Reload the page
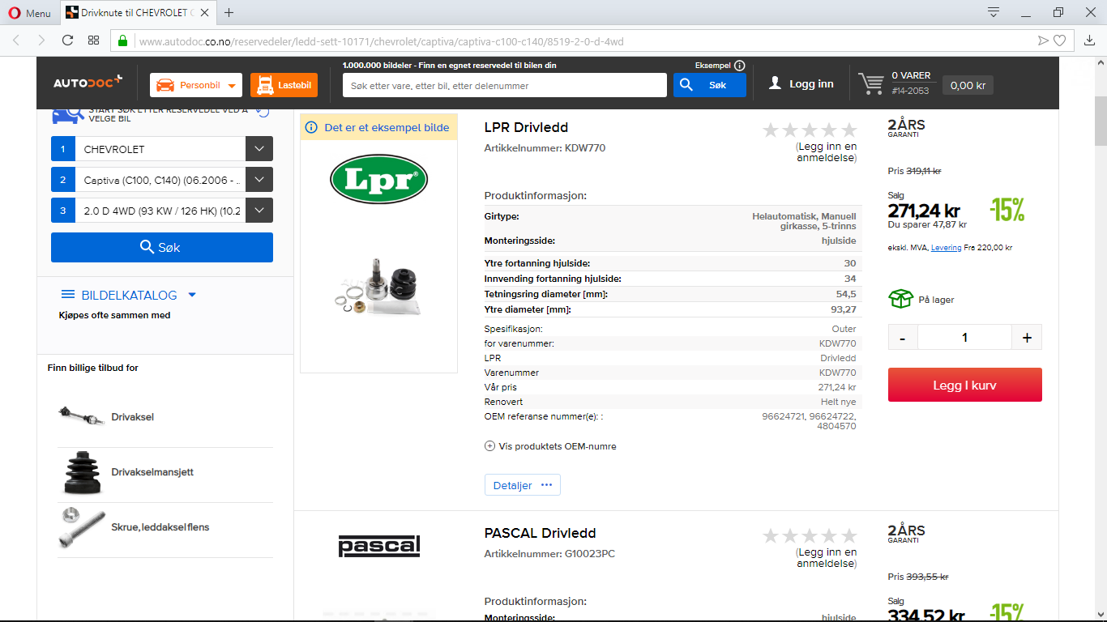This screenshot has width=1107, height=622. click(x=67, y=40)
